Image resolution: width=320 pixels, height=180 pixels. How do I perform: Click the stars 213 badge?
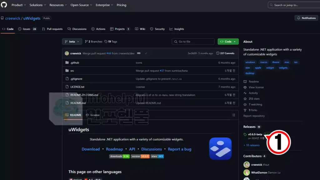pyautogui.click(x=157, y=156)
